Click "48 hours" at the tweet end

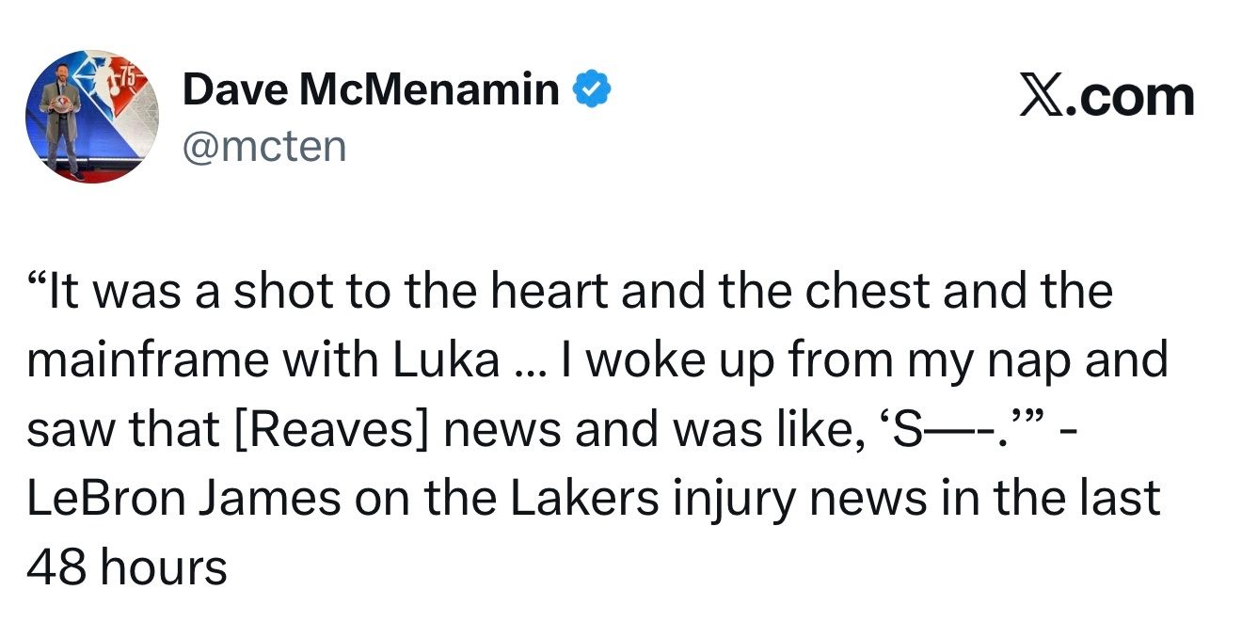[127, 568]
